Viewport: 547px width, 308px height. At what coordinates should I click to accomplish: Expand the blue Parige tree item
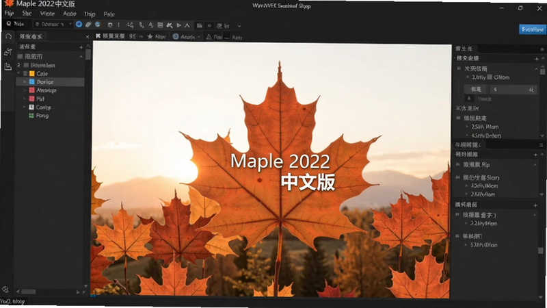point(25,82)
